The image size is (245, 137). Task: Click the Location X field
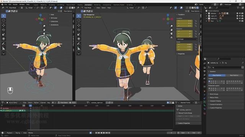[185, 21]
